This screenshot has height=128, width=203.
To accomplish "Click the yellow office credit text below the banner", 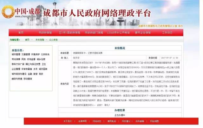I will point(160,26).
